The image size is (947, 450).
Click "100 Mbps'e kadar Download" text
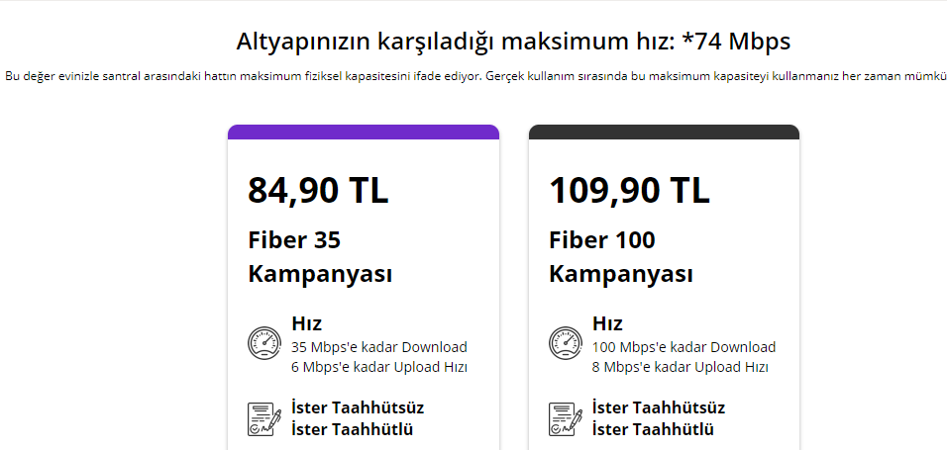pos(684,347)
